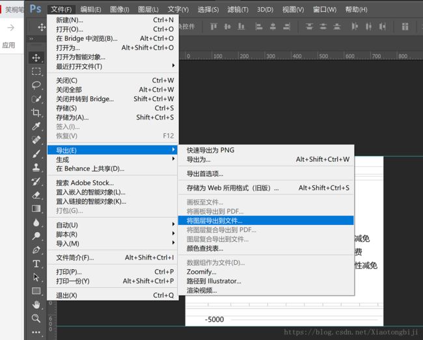Select the Crop tool
Screen dimensions: 423x340
click(x=36, y=112)
